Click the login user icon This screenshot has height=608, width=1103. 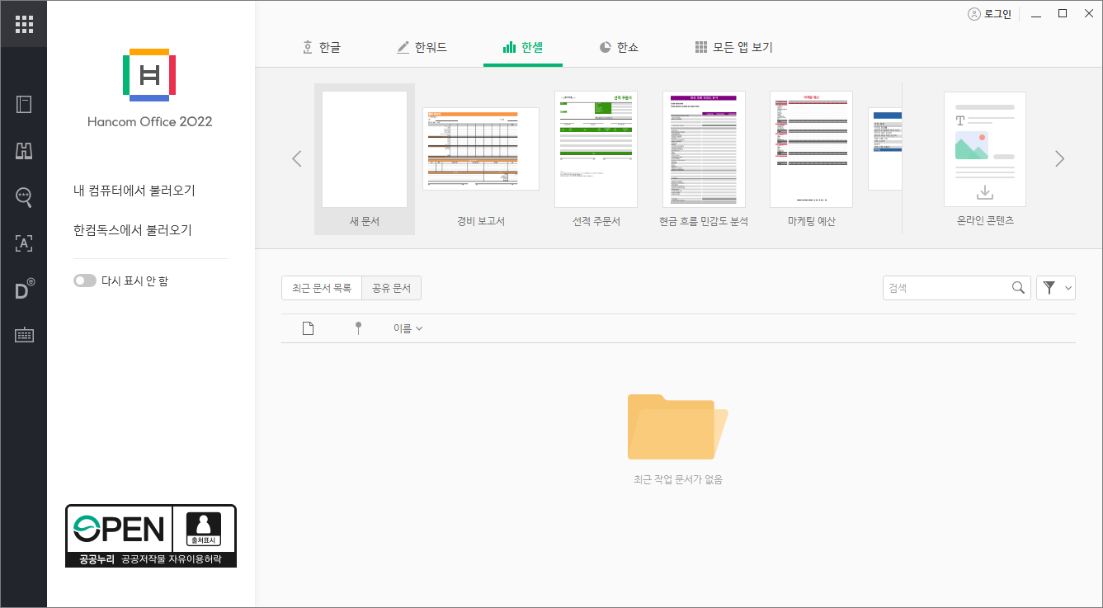pyautogui.click(x=974, y=14)
